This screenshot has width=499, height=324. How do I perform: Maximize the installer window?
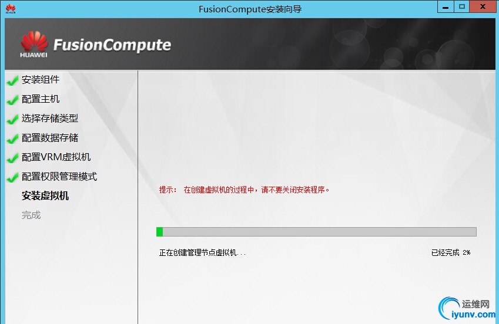coord(462,6)
